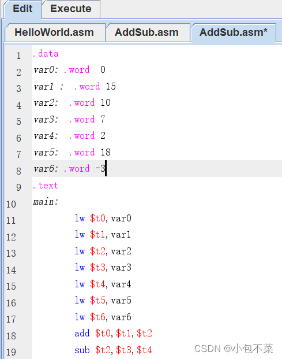Click the lw instruction on line 13
Viewport: 282px width, 359px height.
80,251
